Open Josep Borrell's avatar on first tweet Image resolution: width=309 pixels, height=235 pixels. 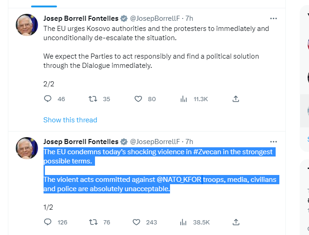[27, 25]
